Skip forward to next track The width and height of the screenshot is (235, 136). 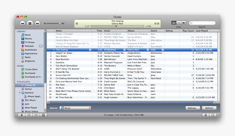37,24
